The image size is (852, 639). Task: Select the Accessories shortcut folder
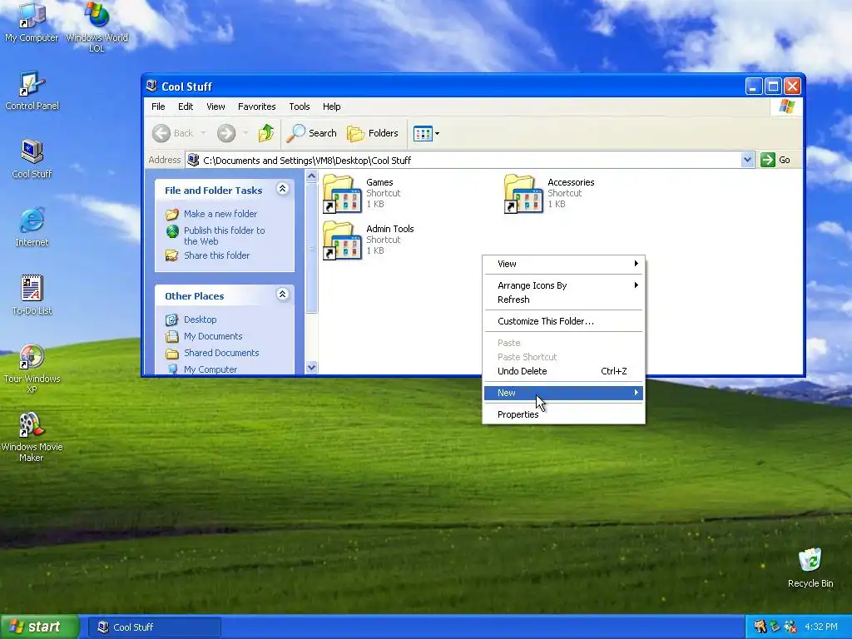coord(549,193)
